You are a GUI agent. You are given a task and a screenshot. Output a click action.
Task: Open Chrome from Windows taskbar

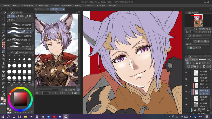(x=43, y=117)
